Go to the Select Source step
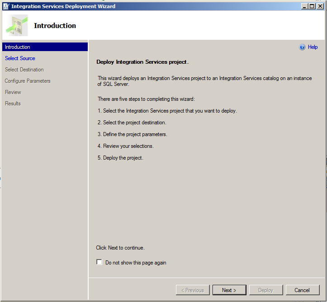The image size is (327, 302). pyautogui.click(x=20, y=58)
